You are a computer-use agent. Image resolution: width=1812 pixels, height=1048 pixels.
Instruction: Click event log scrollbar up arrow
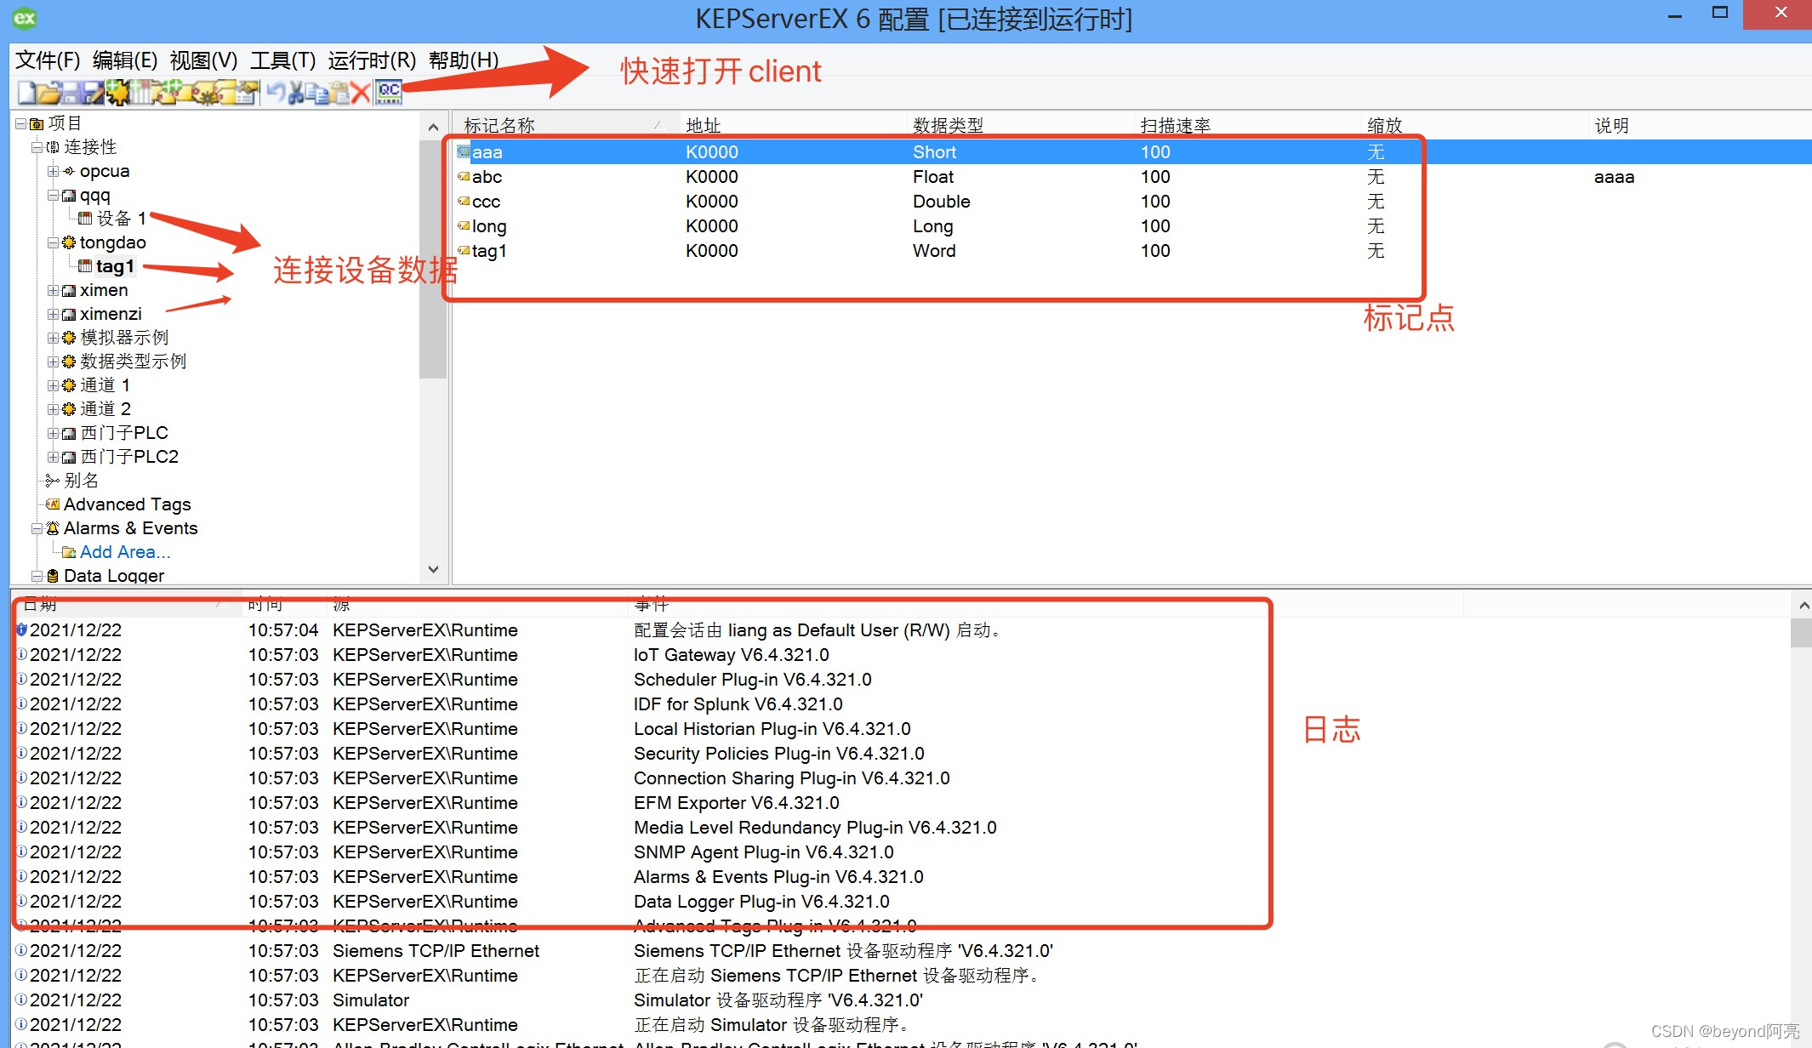1802,606
